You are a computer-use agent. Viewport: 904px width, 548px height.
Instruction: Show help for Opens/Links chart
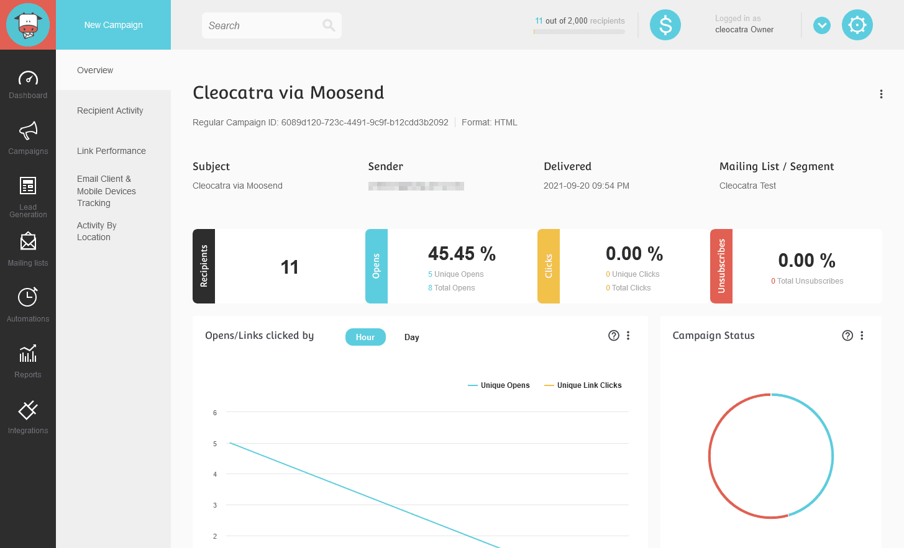coord(614,336)
